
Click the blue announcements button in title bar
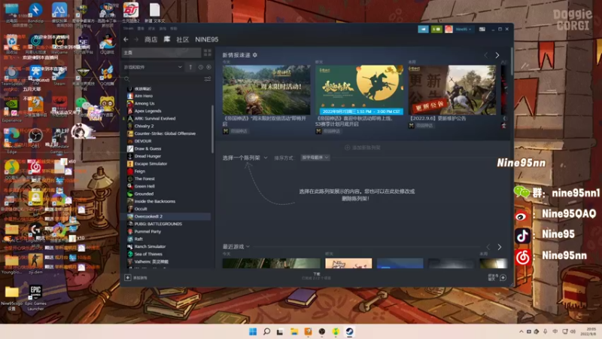coord(423,29)
